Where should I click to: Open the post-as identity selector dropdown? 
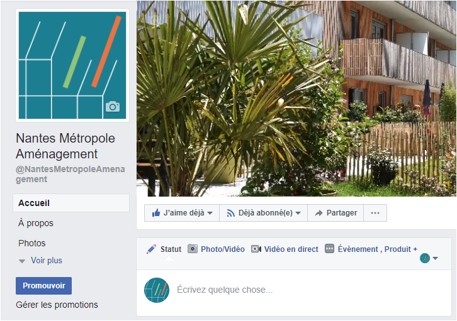click(x=429, y=258)
